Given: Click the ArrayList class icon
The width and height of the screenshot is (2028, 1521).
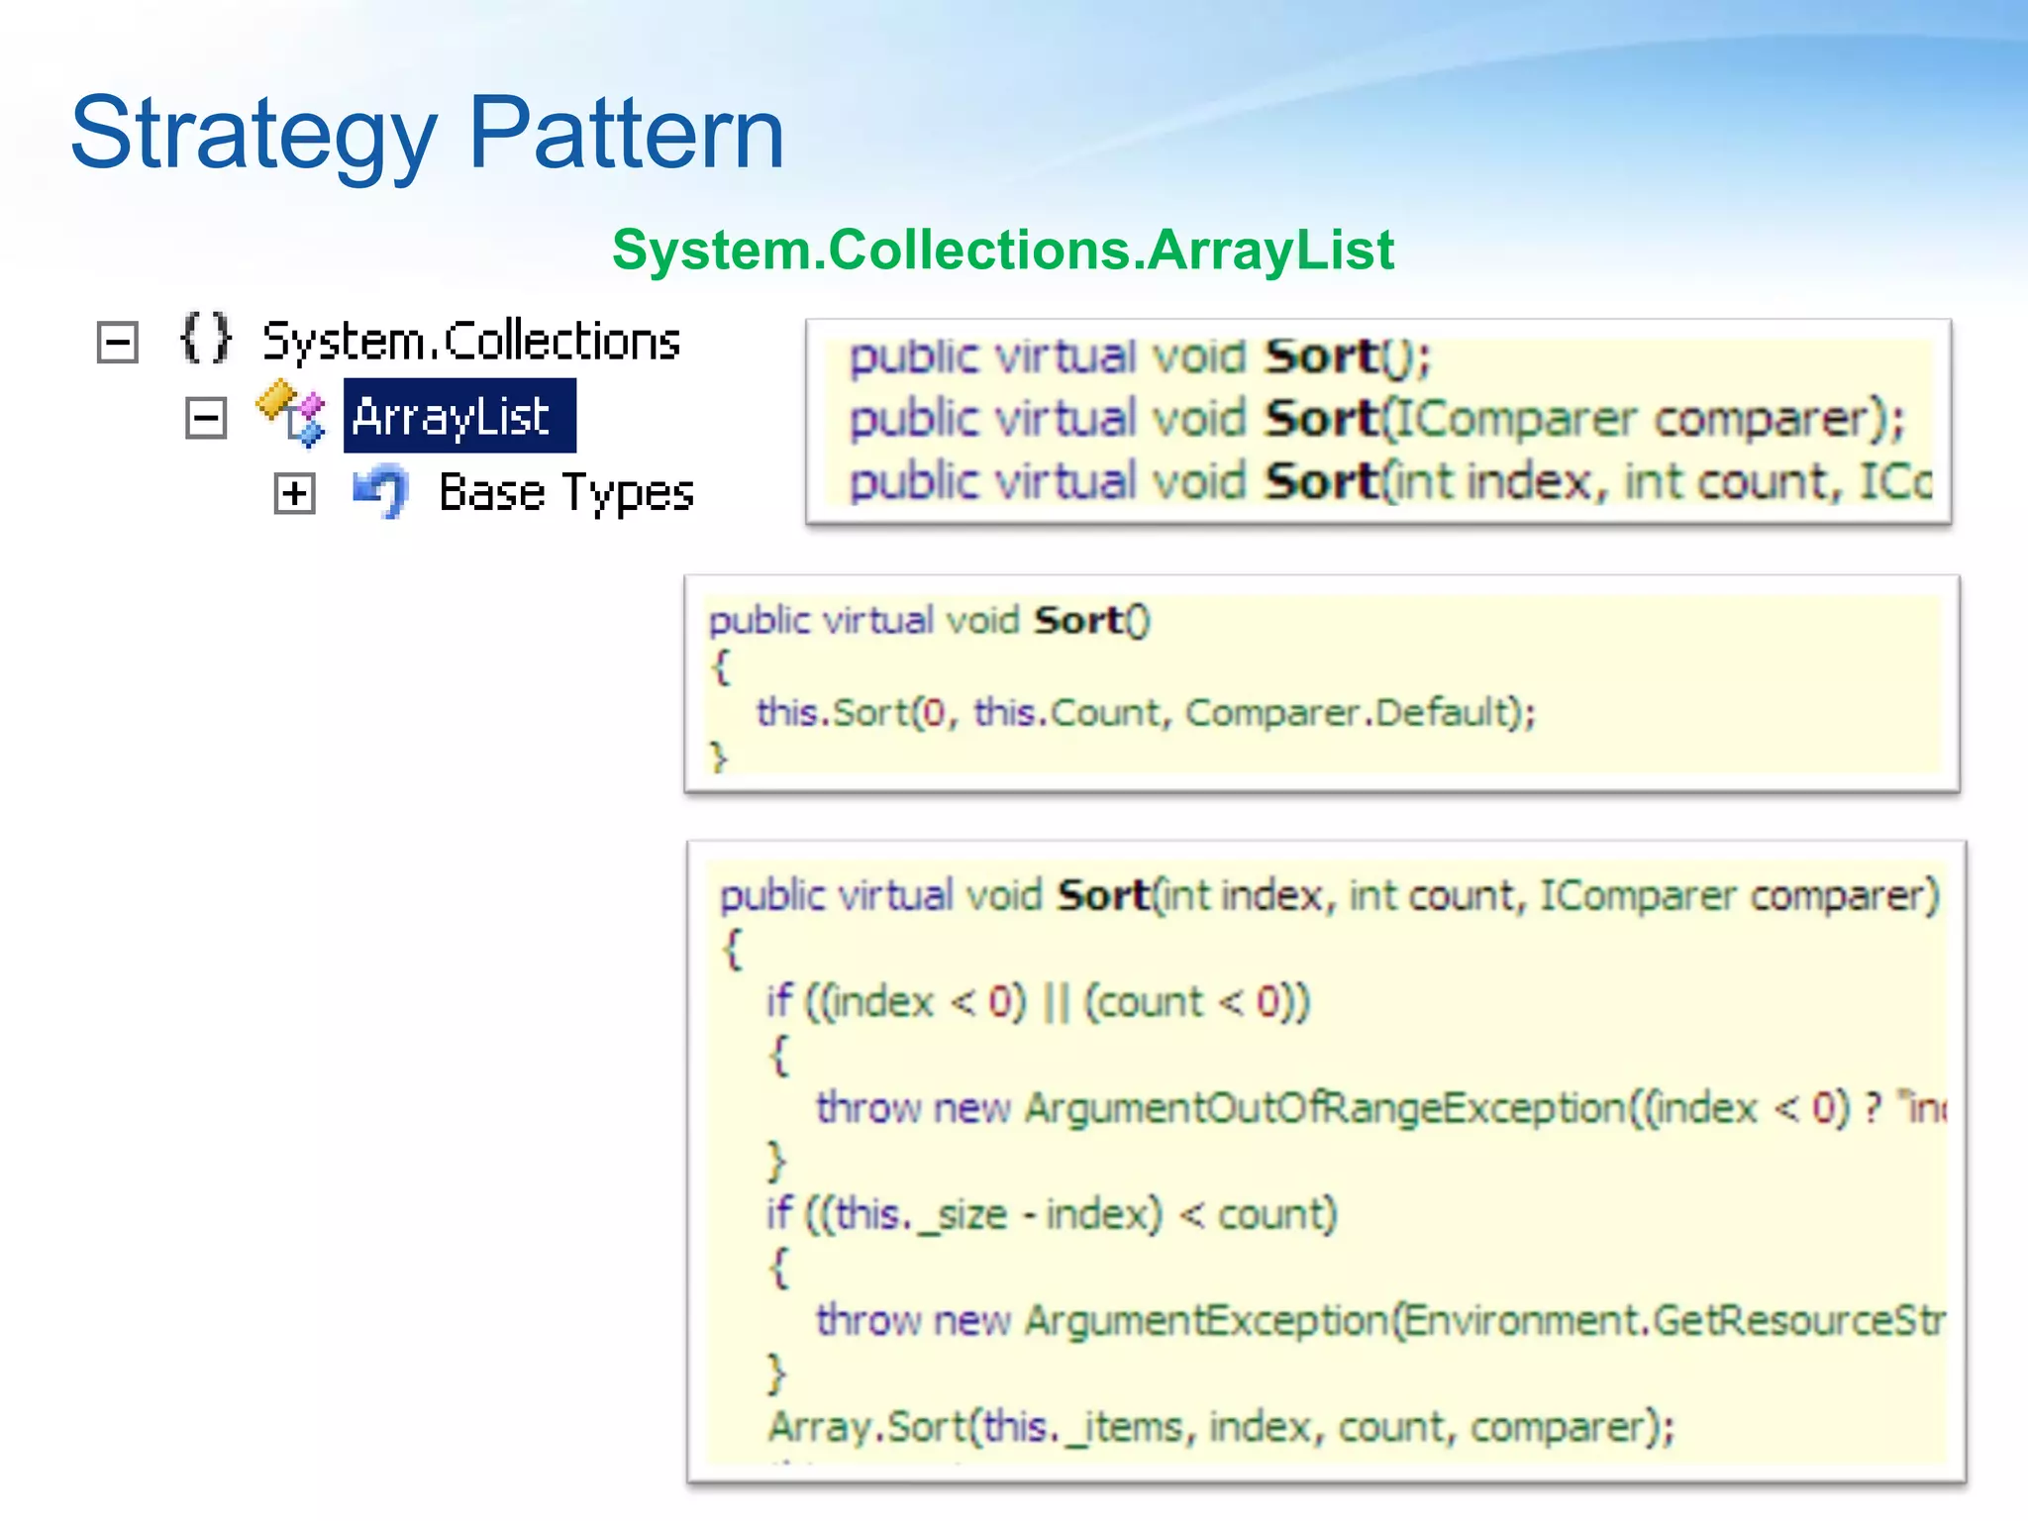Looking at the screenshot, I should (x=291, y=414).
